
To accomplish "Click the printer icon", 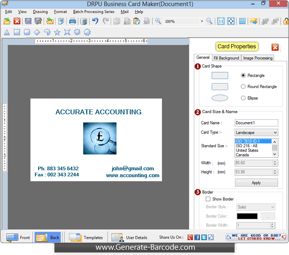I will click(72, 21).
